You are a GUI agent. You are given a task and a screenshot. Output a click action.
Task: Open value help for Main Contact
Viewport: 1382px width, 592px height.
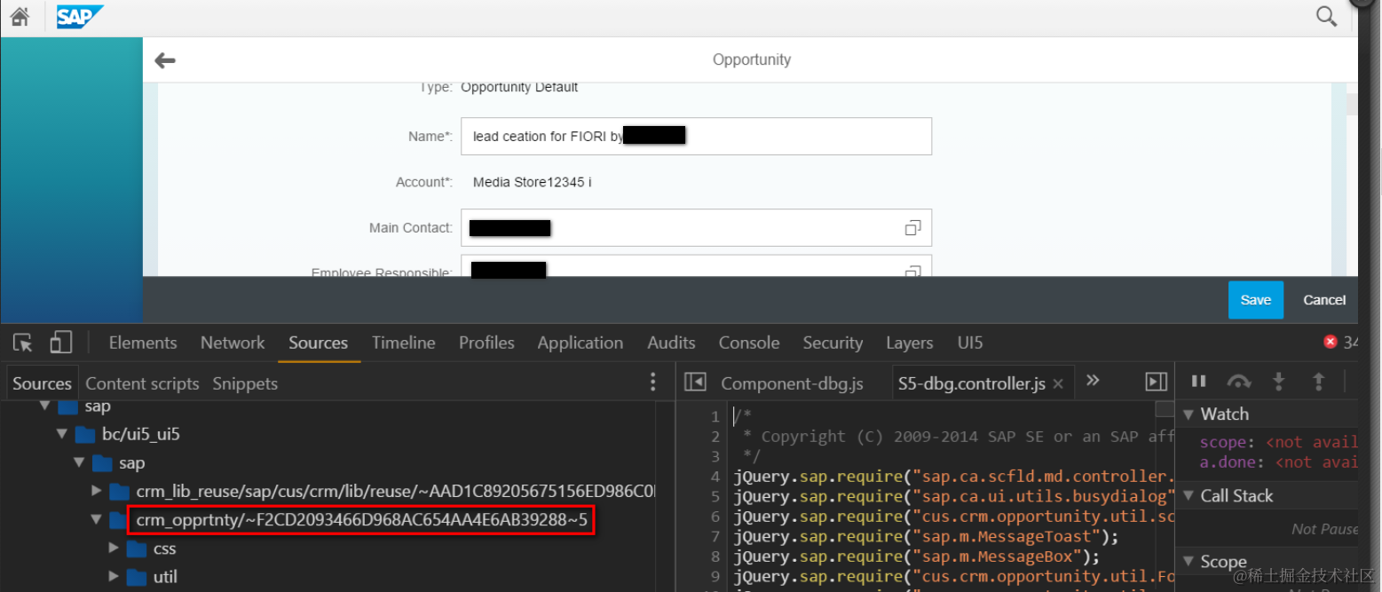pyautogui.click(x=912, y=228)
